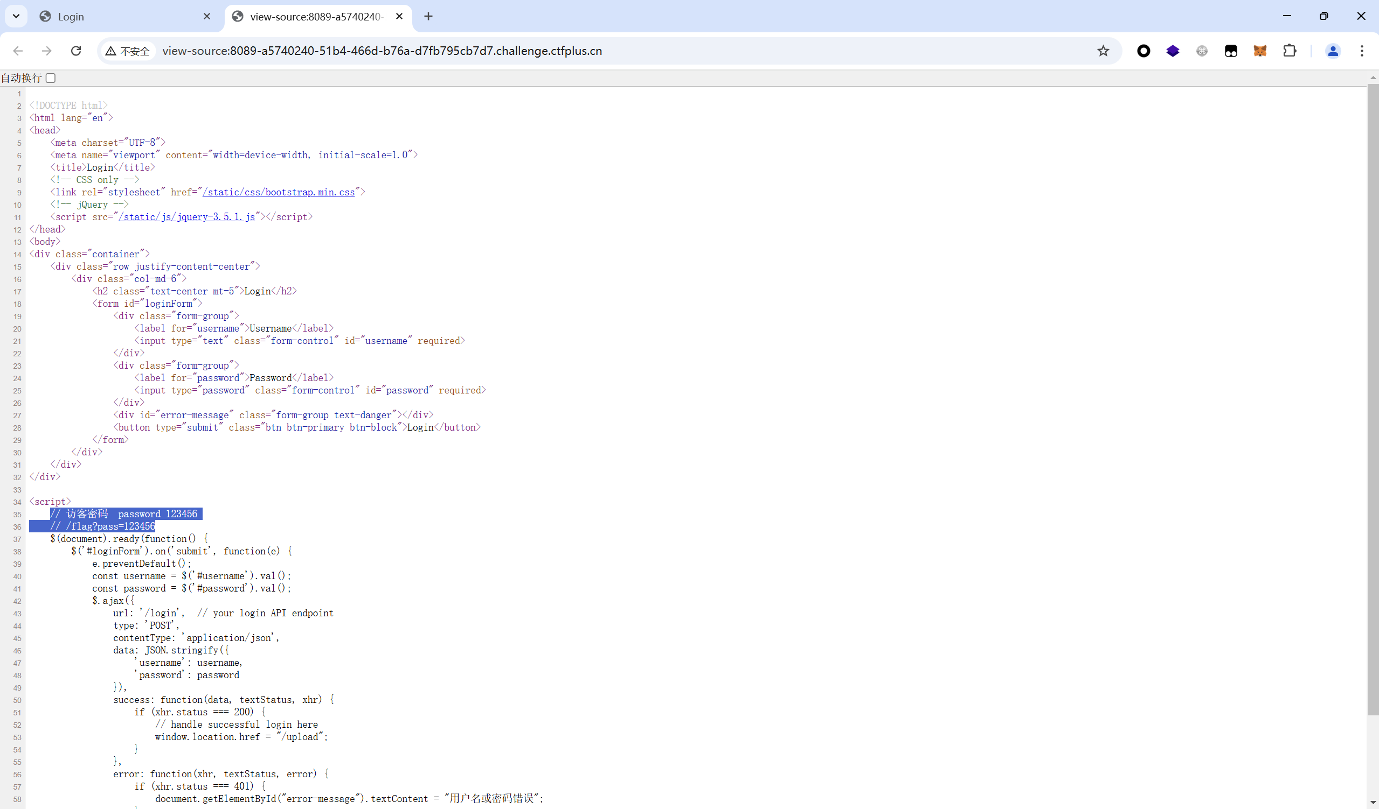Go back to previous page

[18, 51]
